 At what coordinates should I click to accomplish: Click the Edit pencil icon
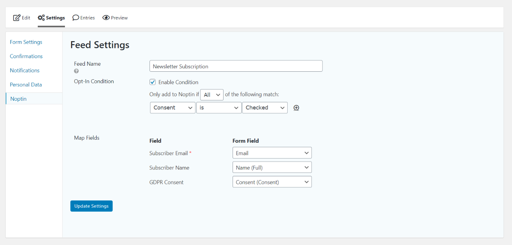coord(17,18)
